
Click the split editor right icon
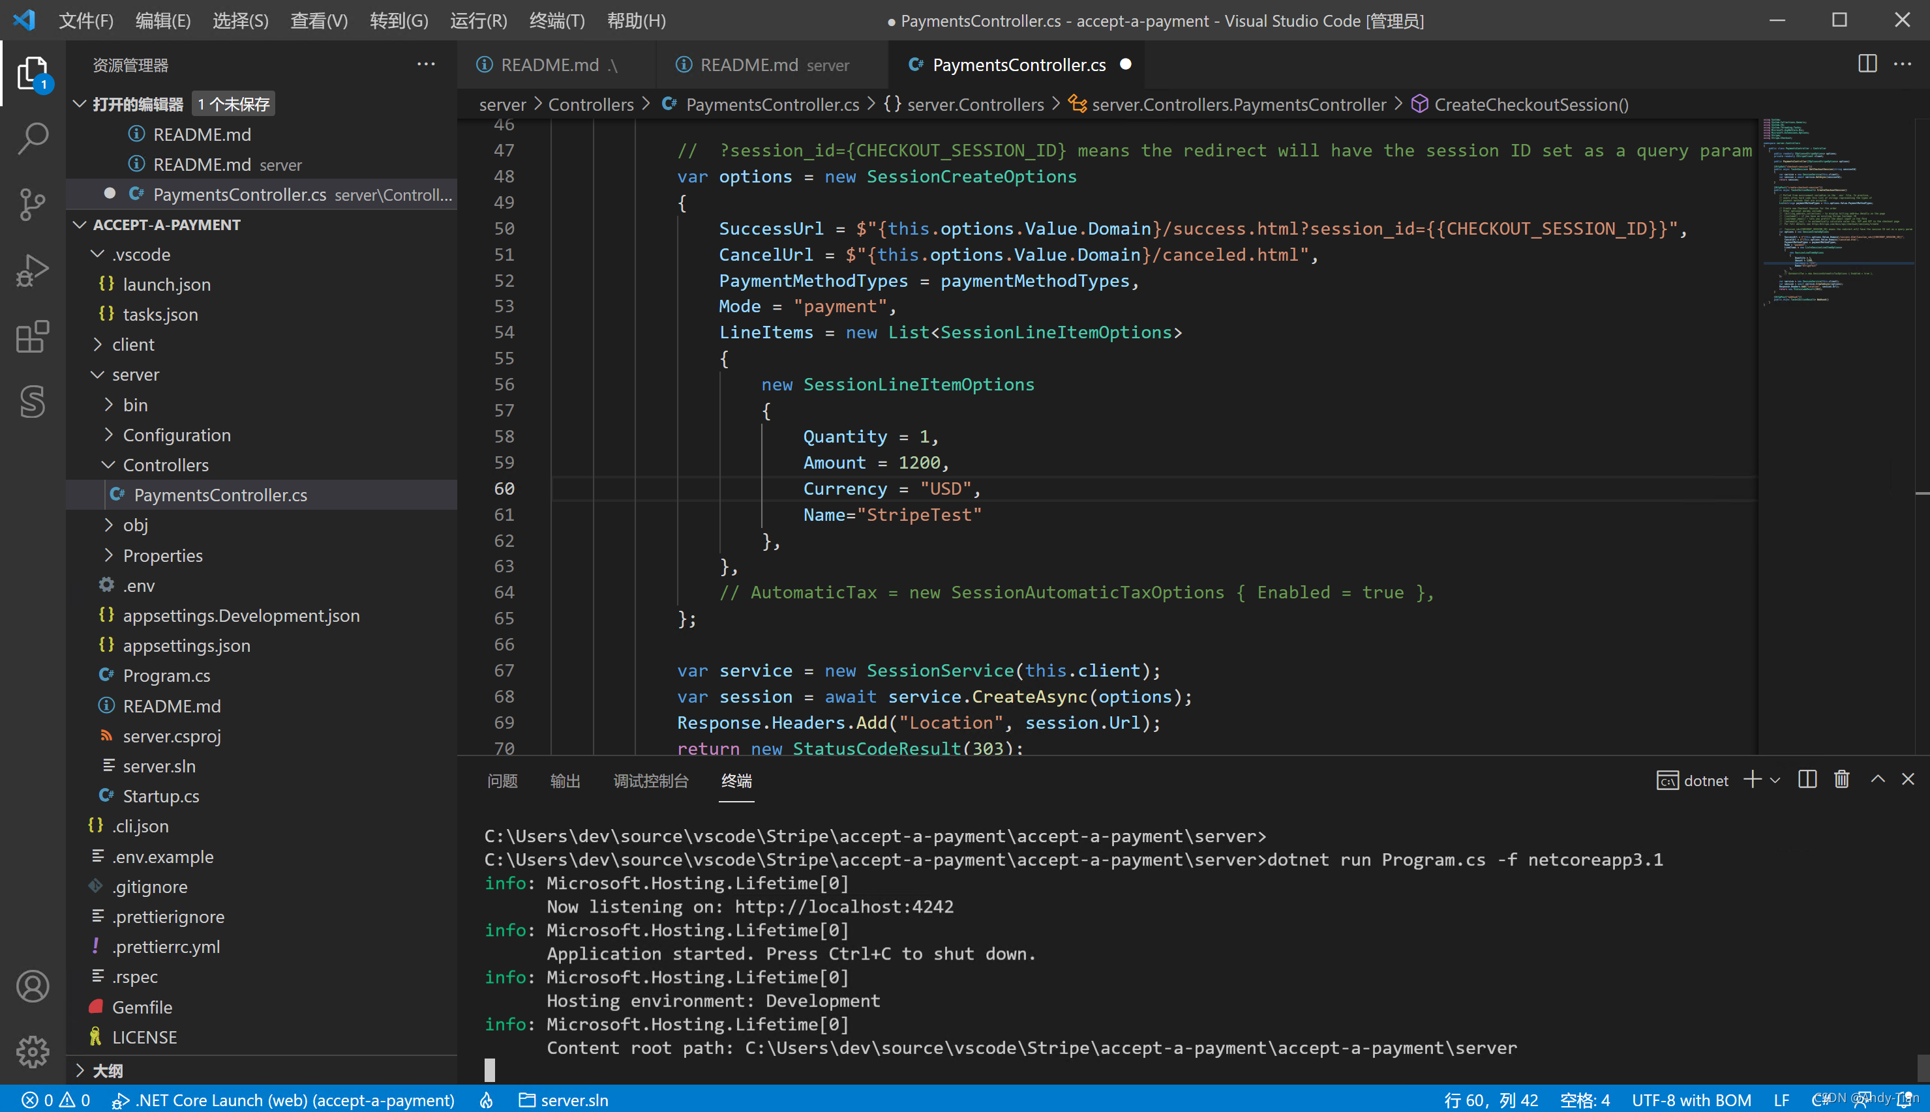point(1867,64)
